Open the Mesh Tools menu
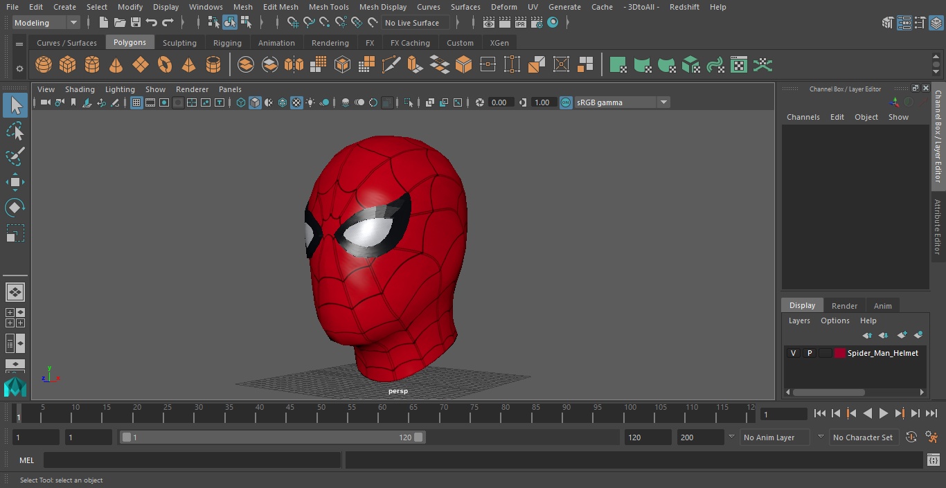 328,7
